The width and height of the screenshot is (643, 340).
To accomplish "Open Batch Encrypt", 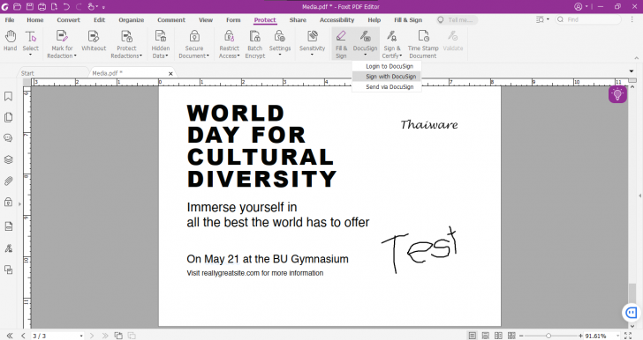I will [254, 44].
